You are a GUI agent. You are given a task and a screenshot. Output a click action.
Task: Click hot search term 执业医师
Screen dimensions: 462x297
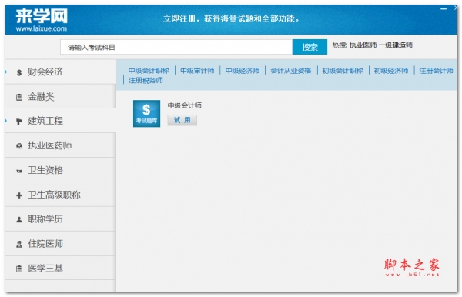(363, 45)
